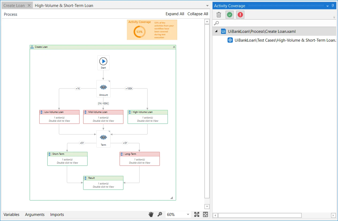Viewport: 338px width, 221px height.
Task: Select the Term flow decision node
Action: 103,139
